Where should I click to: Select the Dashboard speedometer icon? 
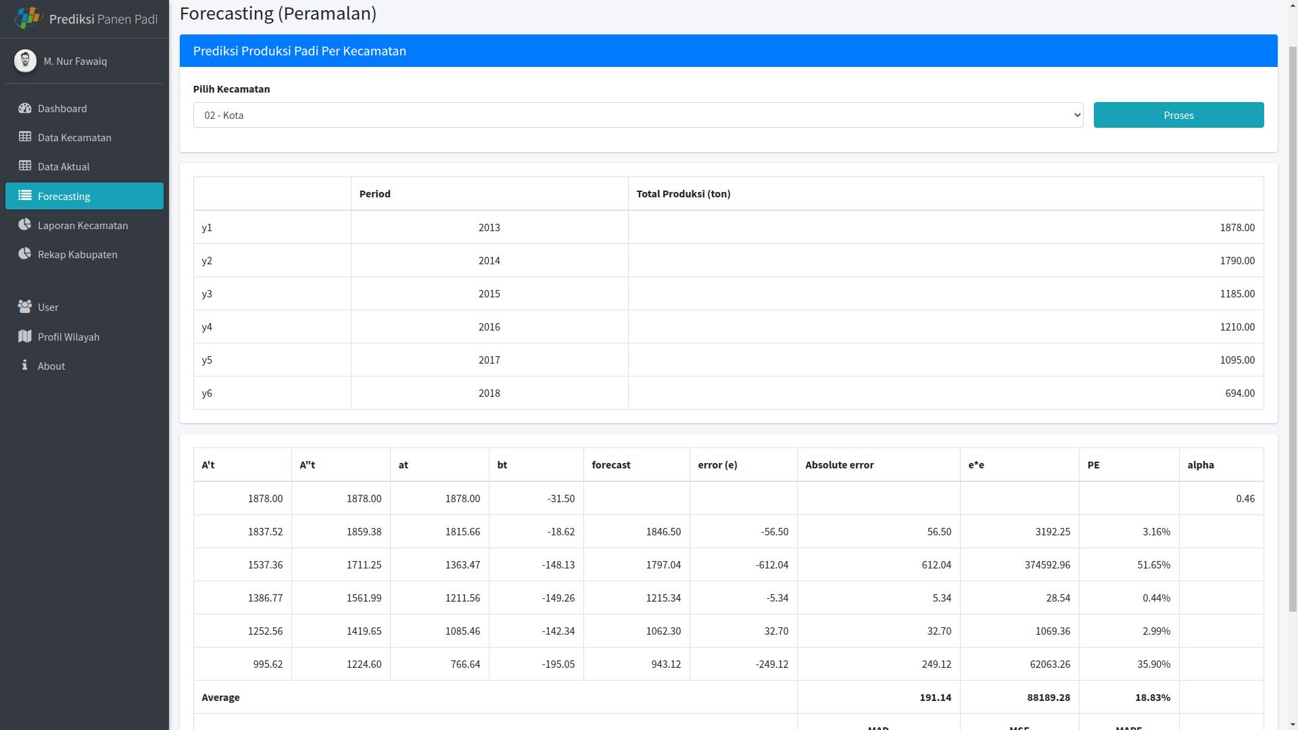25,108
